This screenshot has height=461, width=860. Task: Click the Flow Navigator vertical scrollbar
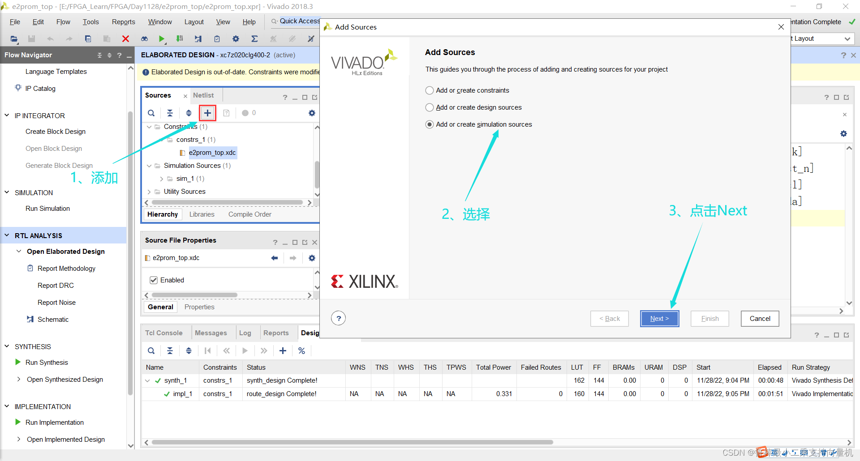click(x=131, y=253)
